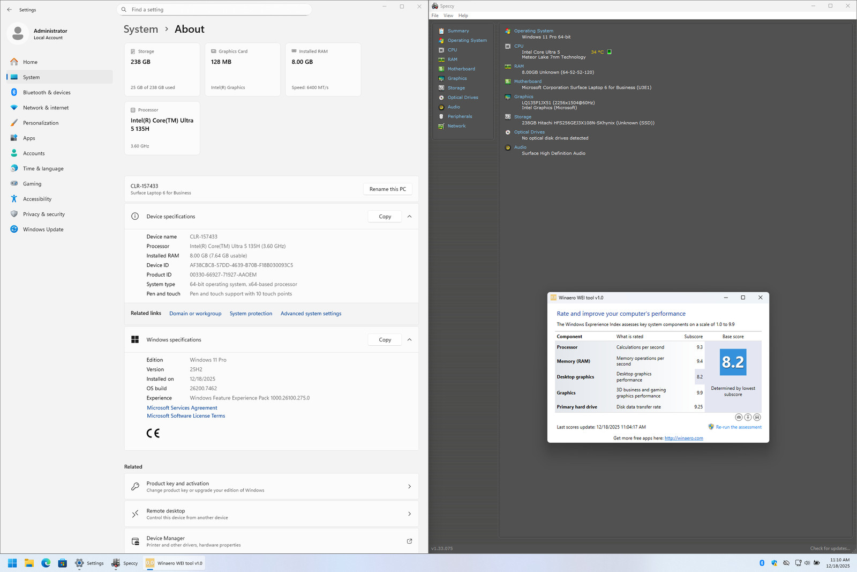857x572 pixels.
Task: Click Check for updates in Speccy
Action: [830, 548]
